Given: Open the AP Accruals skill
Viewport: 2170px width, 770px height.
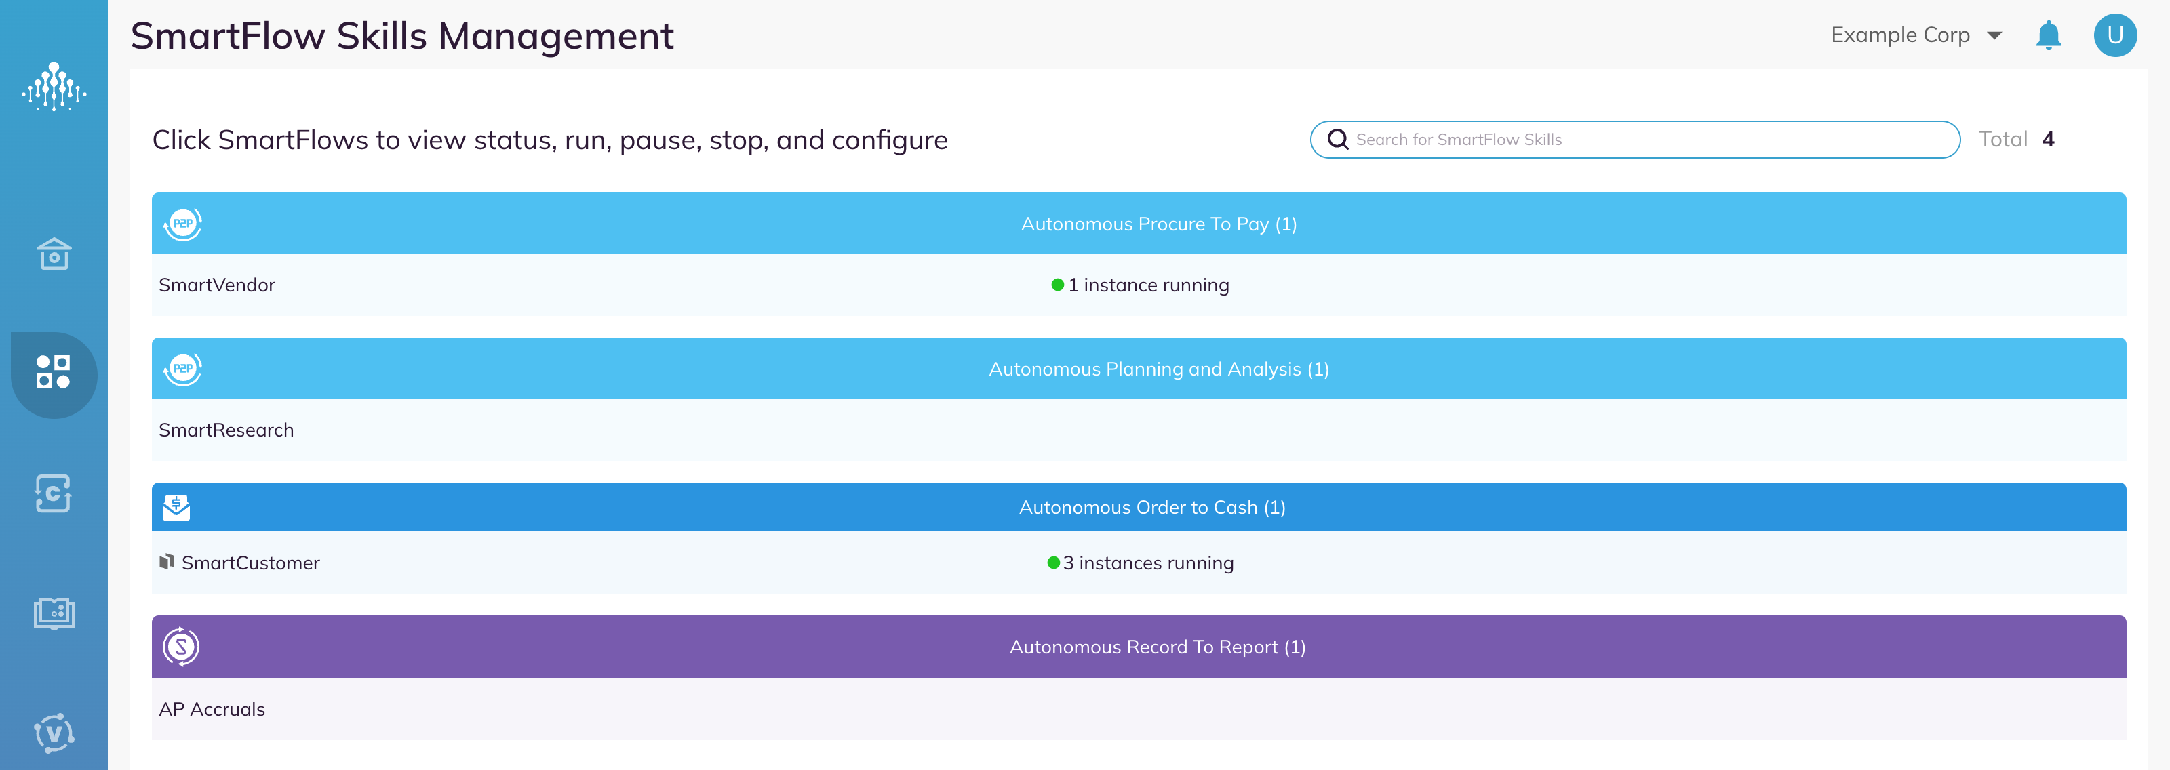Looking at the screenshot, I should 1139,710.
